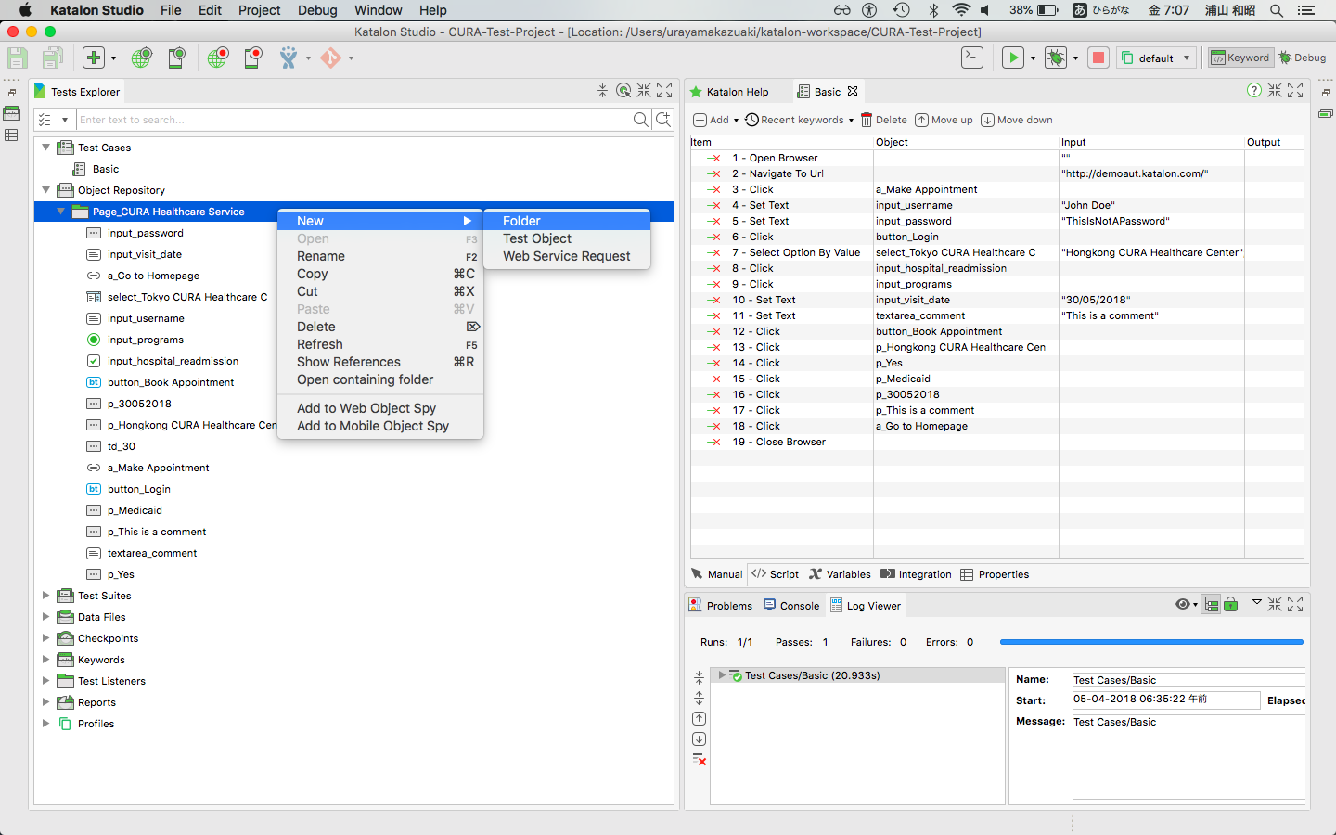Open the Variables tab
1336x835 pixels.
pos(840,574)
